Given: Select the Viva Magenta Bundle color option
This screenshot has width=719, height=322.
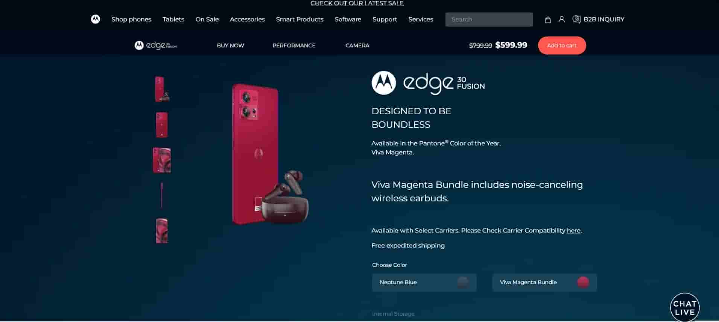Looking at the screenshot, I should [544, 282].
